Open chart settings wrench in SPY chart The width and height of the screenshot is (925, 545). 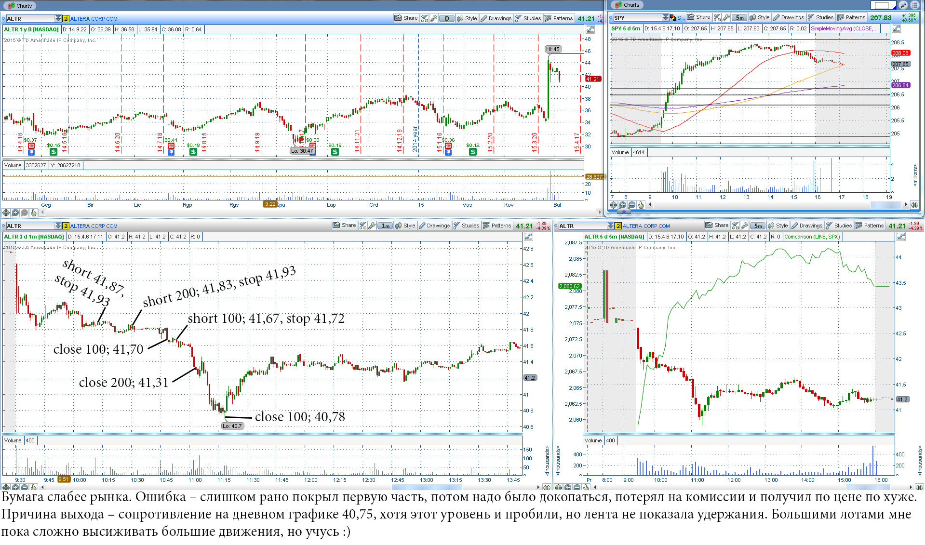(726, 17)
